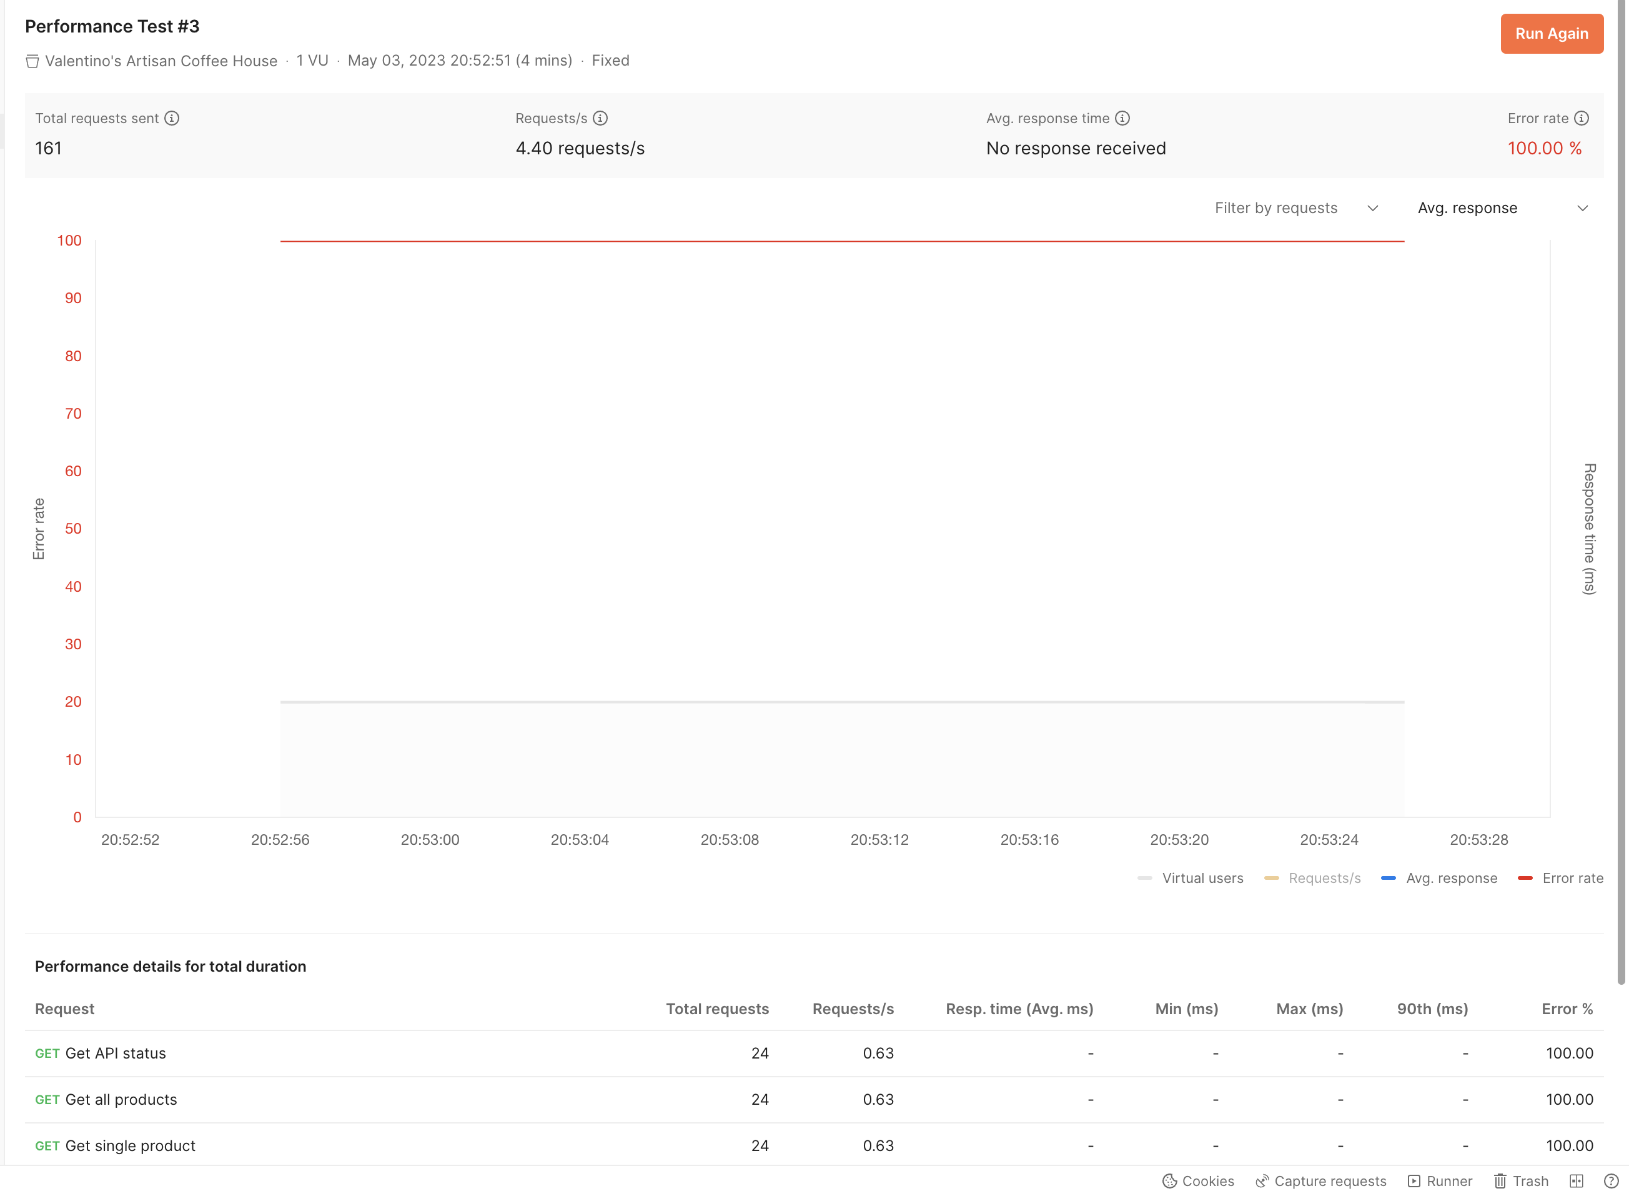Screen dimensions: 1629x1196
Task: Click the Run Again button
Action: click(x=1552, y=33)
